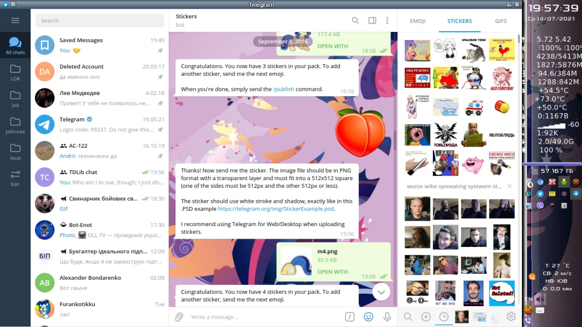The height and width of the screenshot is (327, 582).
Task: Pick the ЯБЛОБЛЯДЬ text sticker
Action: 502,135
